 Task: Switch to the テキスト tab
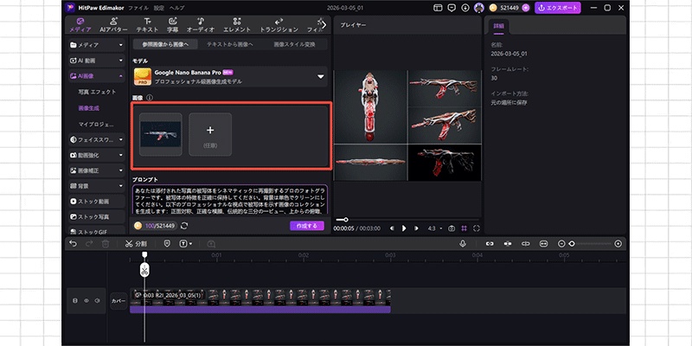147,25
